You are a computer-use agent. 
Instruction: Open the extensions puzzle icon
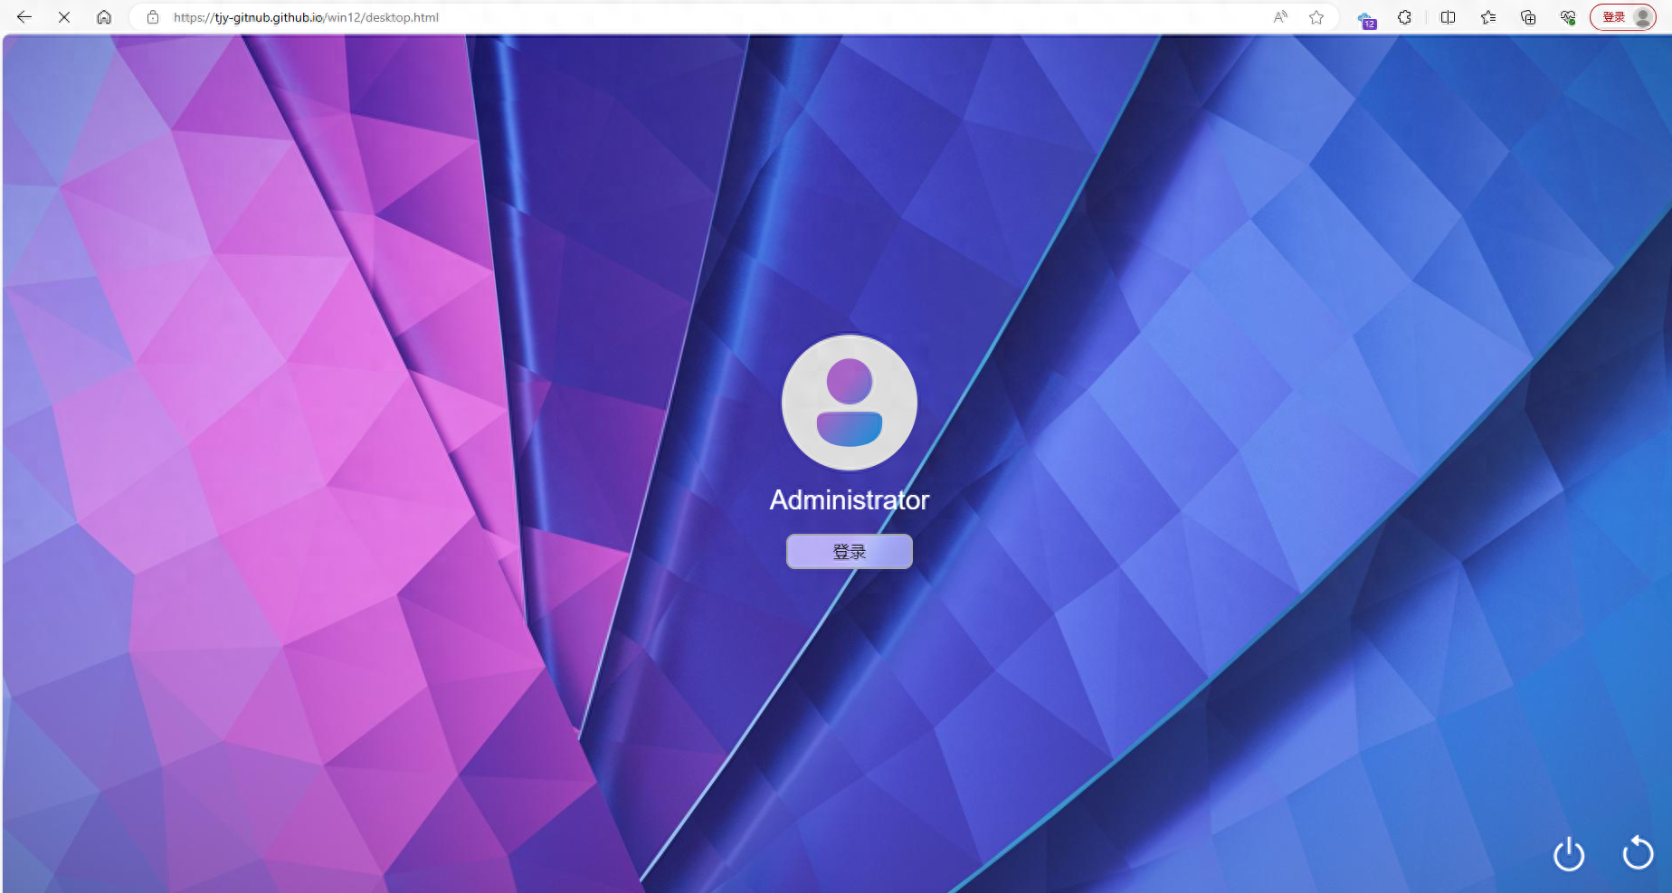point(1404,17)
